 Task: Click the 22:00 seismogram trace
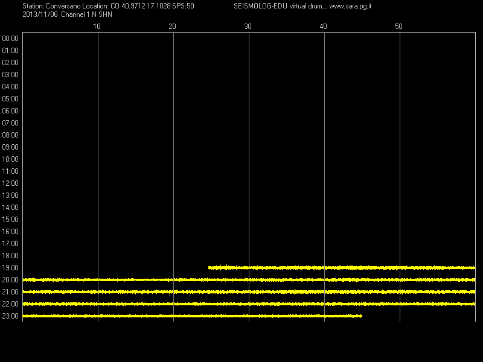tap(249, 304)
